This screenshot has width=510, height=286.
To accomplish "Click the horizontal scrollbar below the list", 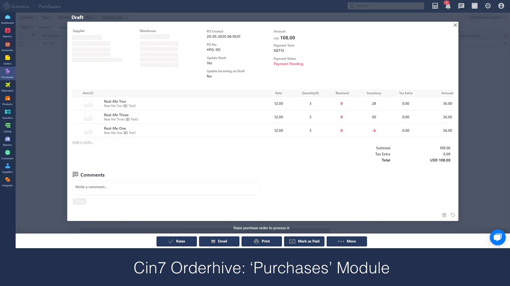I will coord(205,230).
